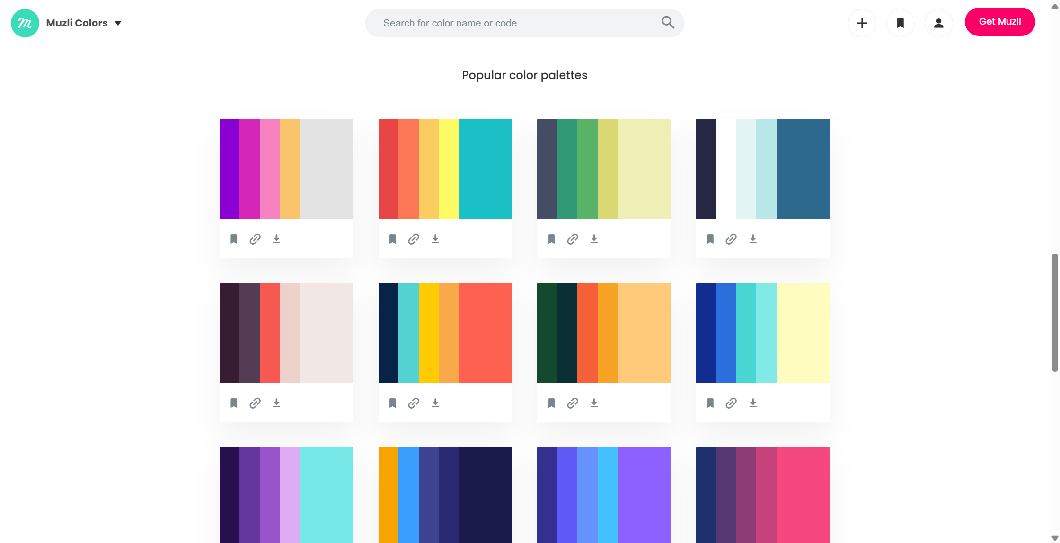1060x543 pixels.
Task: Click the bright violet swatch in first palette
Action: [x=230, y=169]
